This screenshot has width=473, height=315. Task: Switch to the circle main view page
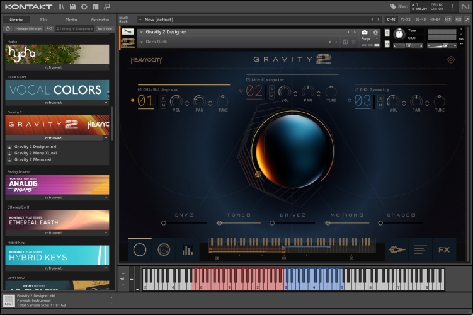tap(140, 250)
